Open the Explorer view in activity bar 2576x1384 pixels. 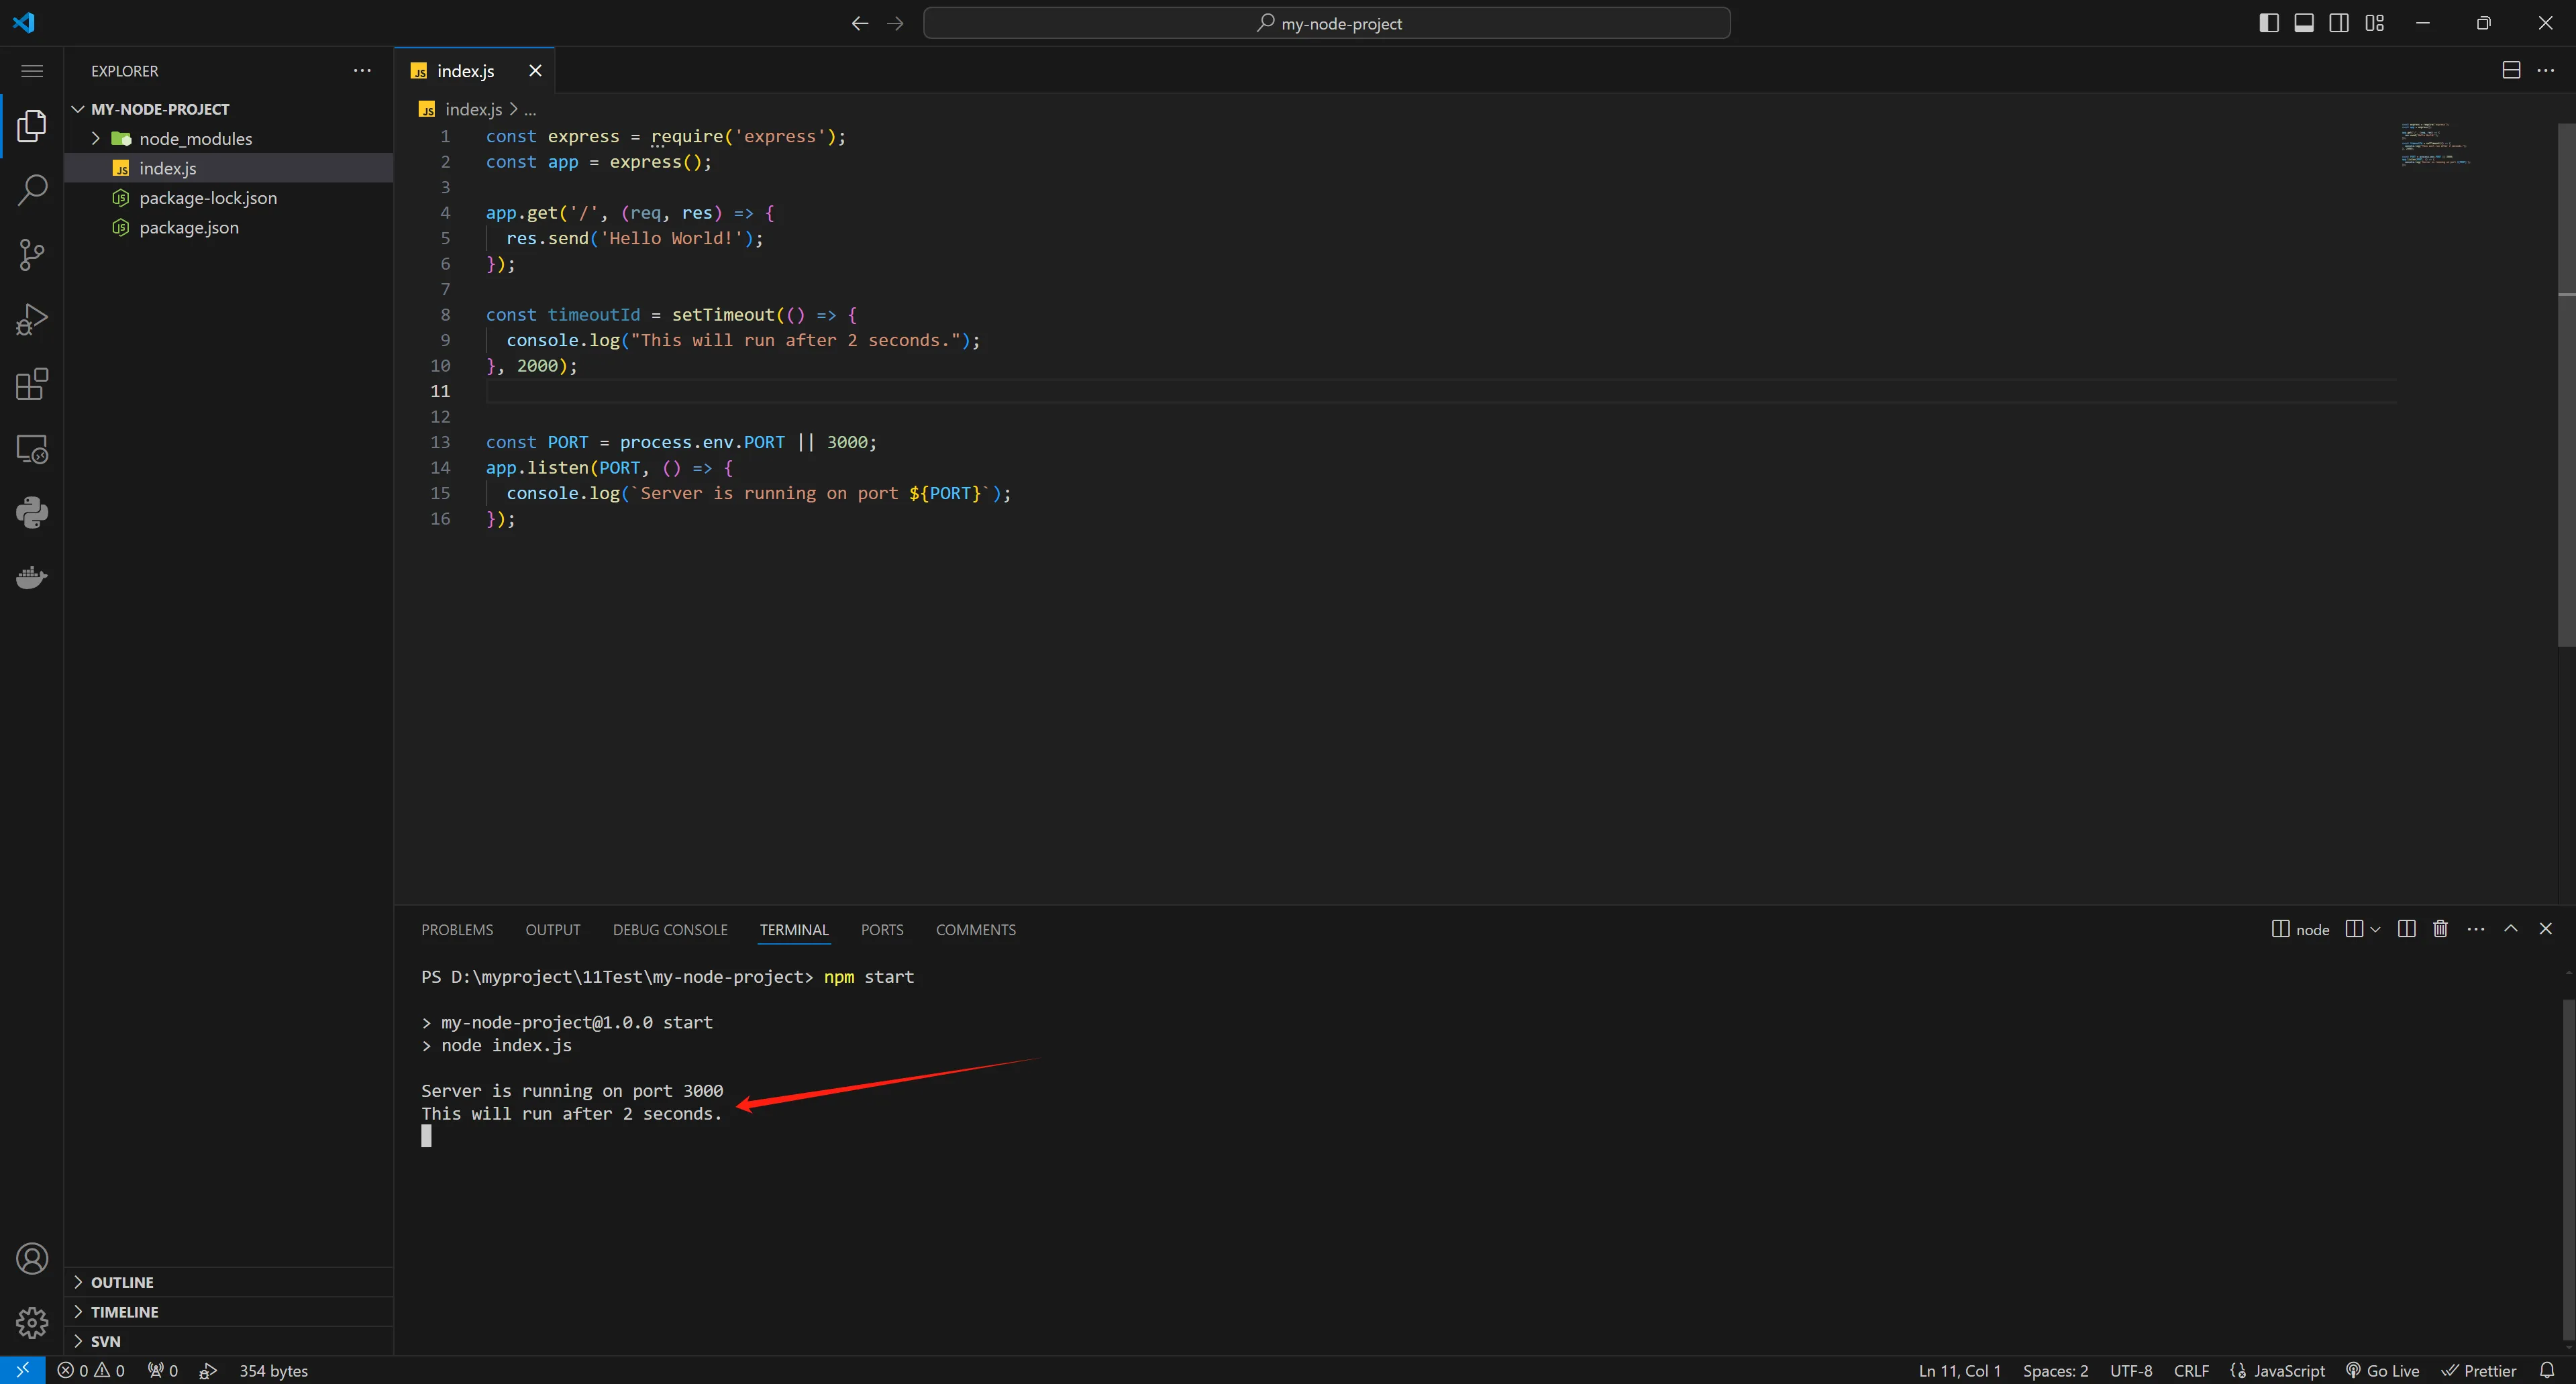click(32, 126)
